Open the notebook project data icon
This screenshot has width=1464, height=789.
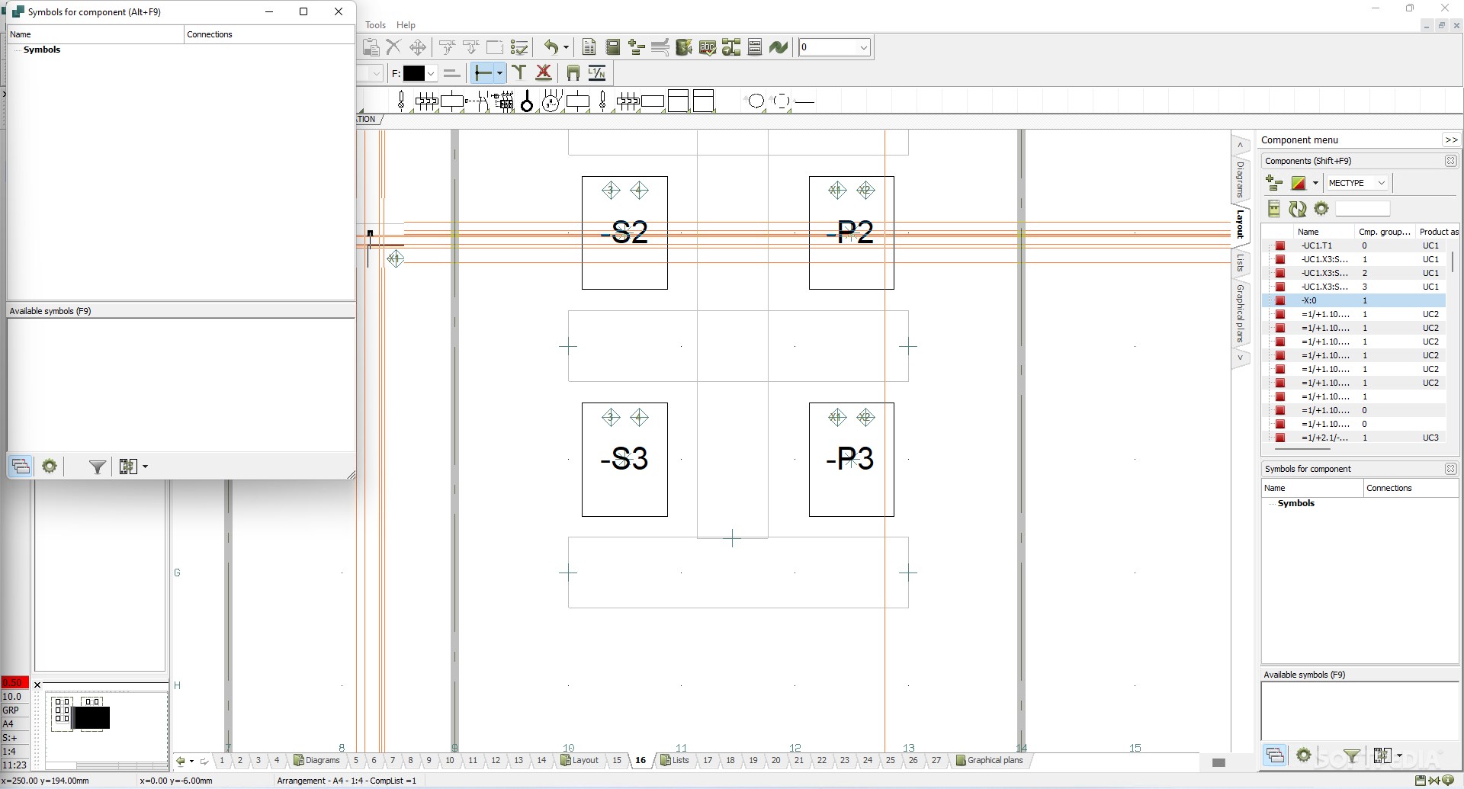612,47
